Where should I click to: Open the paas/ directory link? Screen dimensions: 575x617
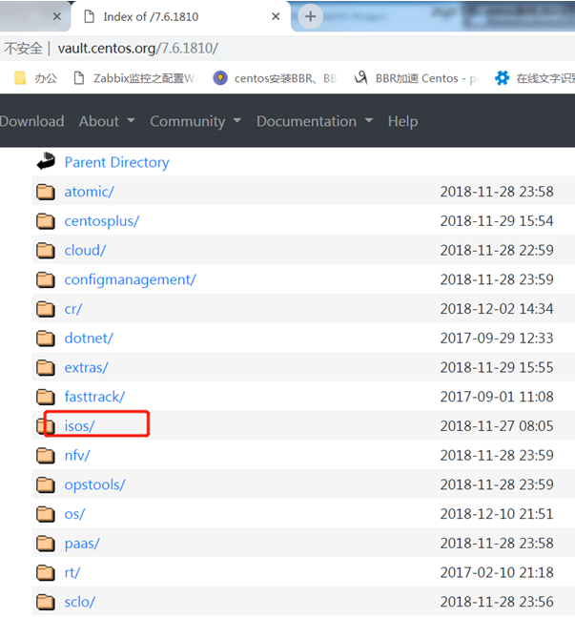point(82,544)
